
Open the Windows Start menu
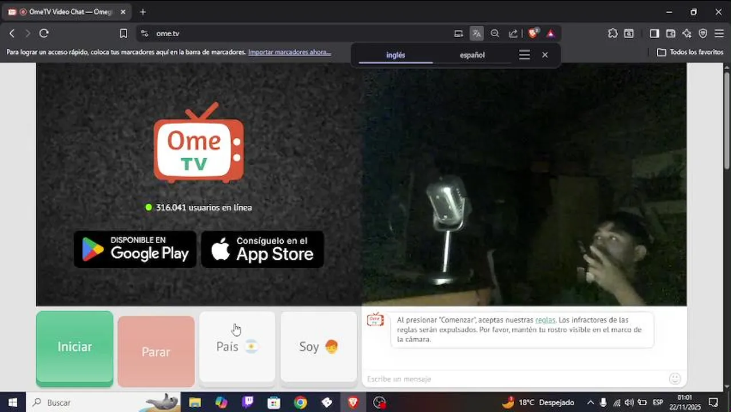13,402
